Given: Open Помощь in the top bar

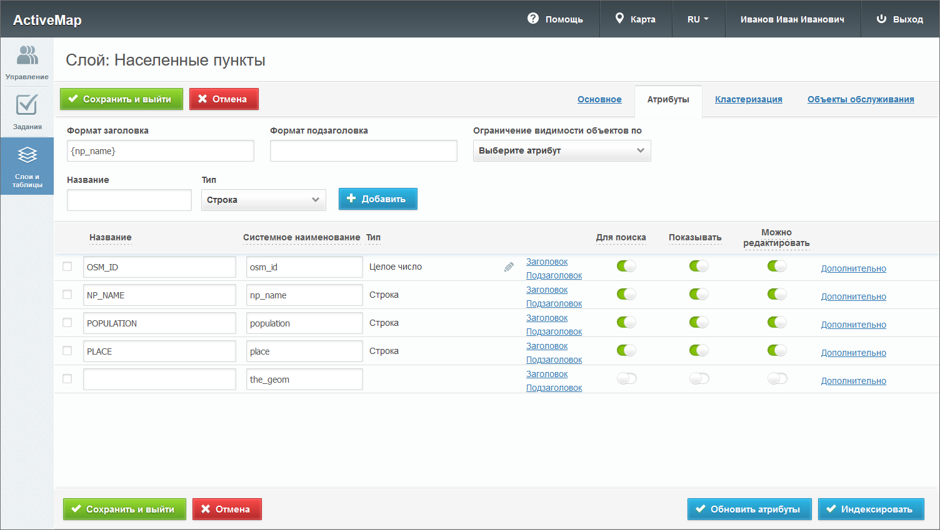Looking at the screenshot, I should (555, 19).
